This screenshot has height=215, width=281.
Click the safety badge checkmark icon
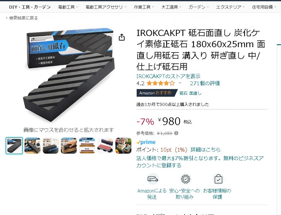(x=185, y=179)
